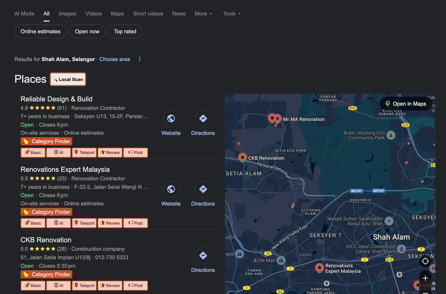Screen dimensions: 446x294
Task: Click Post button under CKB Renovation
Action: coord(136,285)
